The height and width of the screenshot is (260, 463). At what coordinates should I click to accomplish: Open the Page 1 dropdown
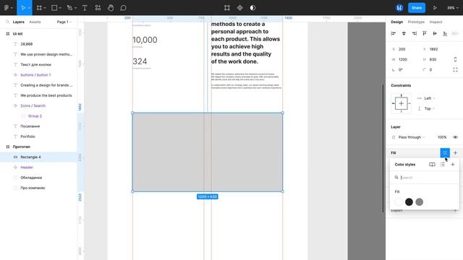64,22
